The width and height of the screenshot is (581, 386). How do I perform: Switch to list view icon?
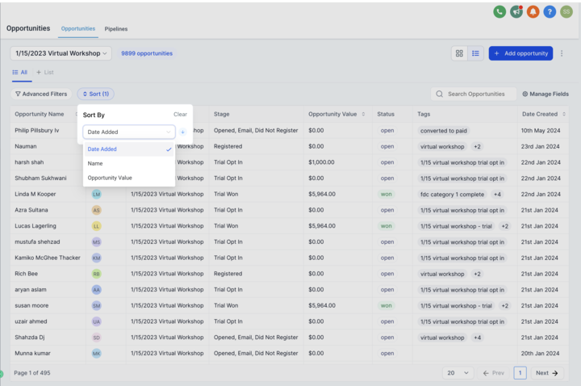(x=475, y=53)
